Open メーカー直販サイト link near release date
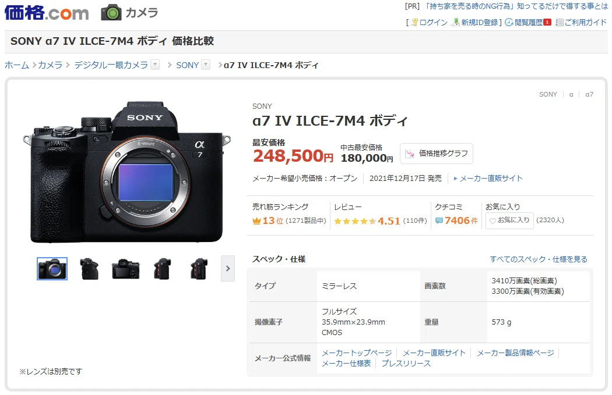 pyautogui.click(x=491, y=179)
